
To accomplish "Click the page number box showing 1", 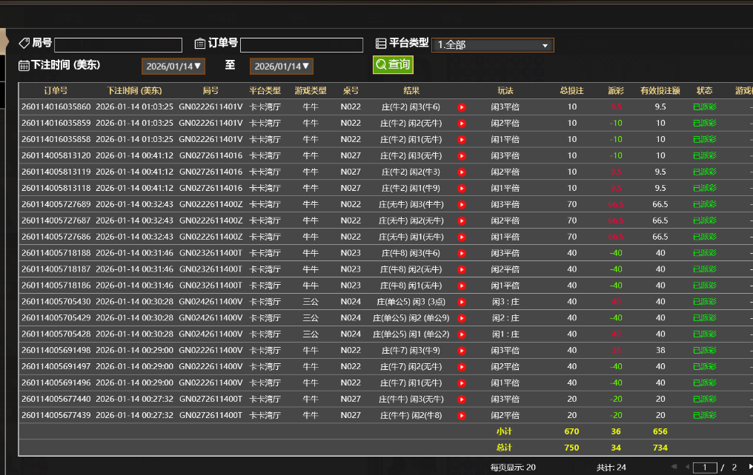I will (705, 467).
